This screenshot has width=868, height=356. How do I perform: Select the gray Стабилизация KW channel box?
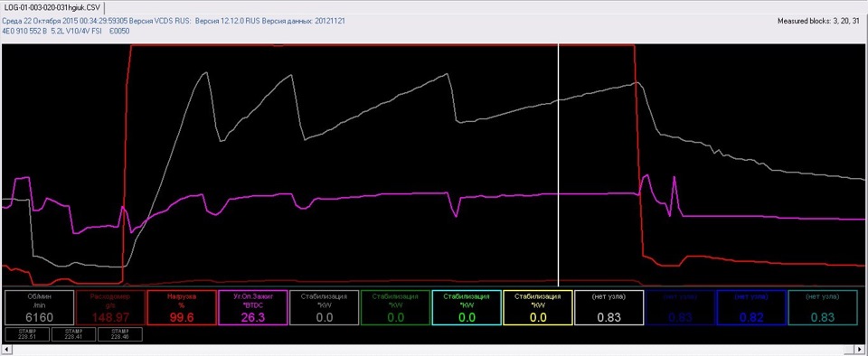[x=325, y=307]
